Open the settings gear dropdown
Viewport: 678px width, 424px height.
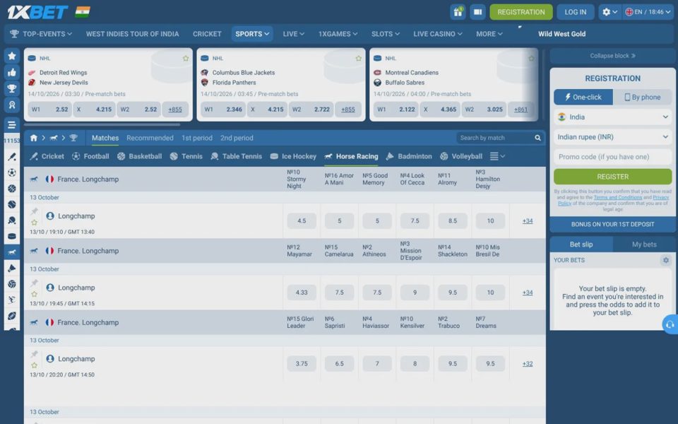(609, 12)
